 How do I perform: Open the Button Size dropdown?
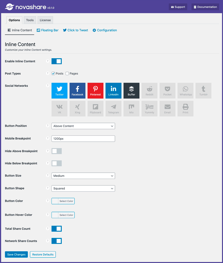click(83, 176)
